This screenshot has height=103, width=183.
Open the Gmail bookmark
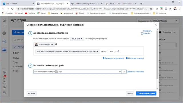[x=19, y=13]
